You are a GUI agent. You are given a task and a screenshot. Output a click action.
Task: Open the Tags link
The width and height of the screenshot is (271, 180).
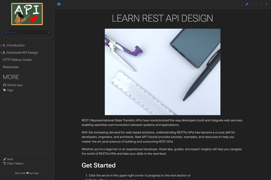point(10,90)
